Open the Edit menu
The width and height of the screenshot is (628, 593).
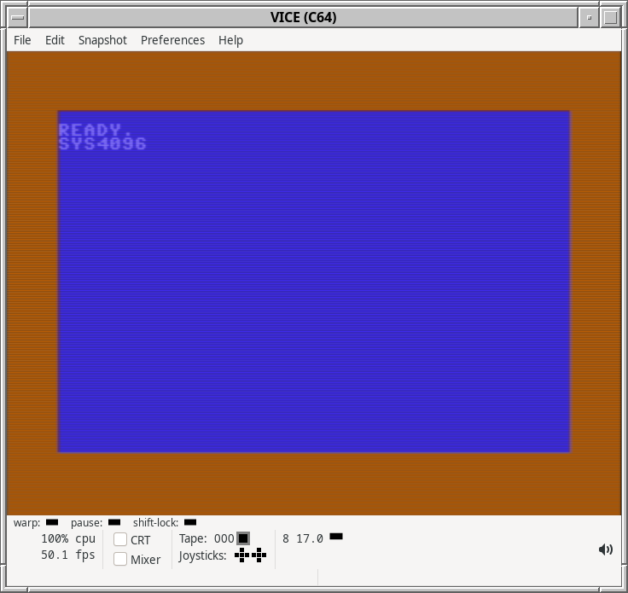55,40
